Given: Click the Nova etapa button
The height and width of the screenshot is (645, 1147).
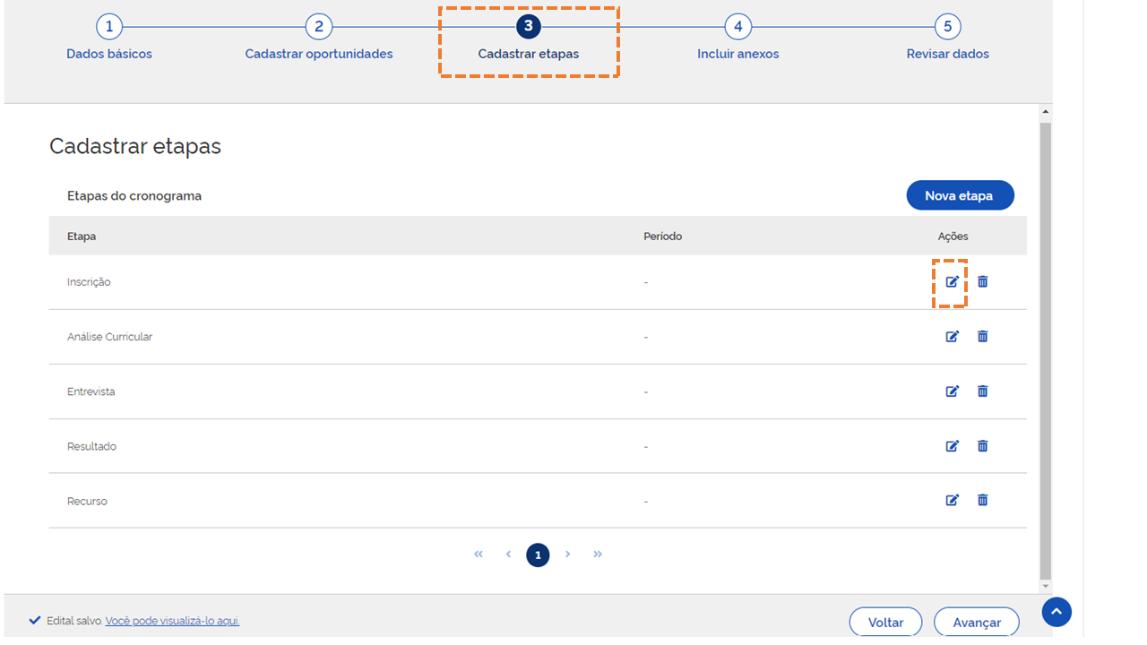Looking at the screenshot, I should pyautogui.click(x=960, y=195).
